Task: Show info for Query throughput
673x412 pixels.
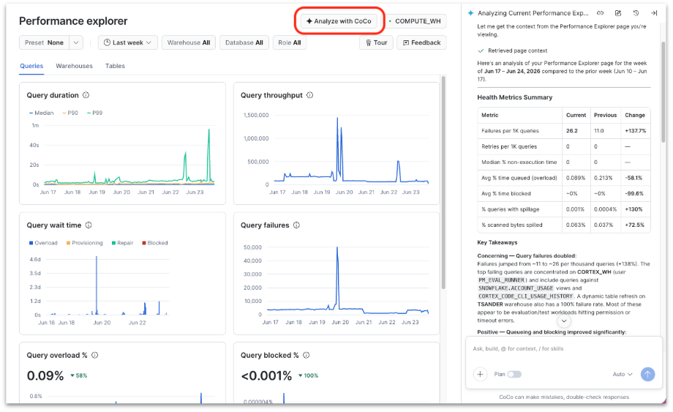Action: point(310,95)
